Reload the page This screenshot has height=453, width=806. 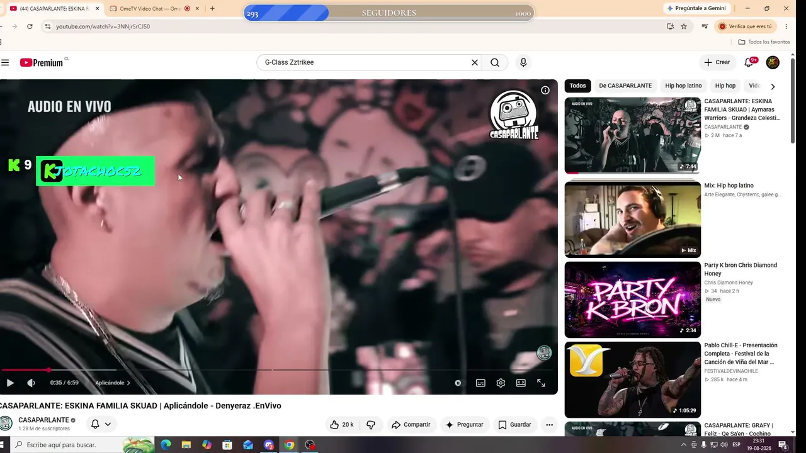pos(30,26)
